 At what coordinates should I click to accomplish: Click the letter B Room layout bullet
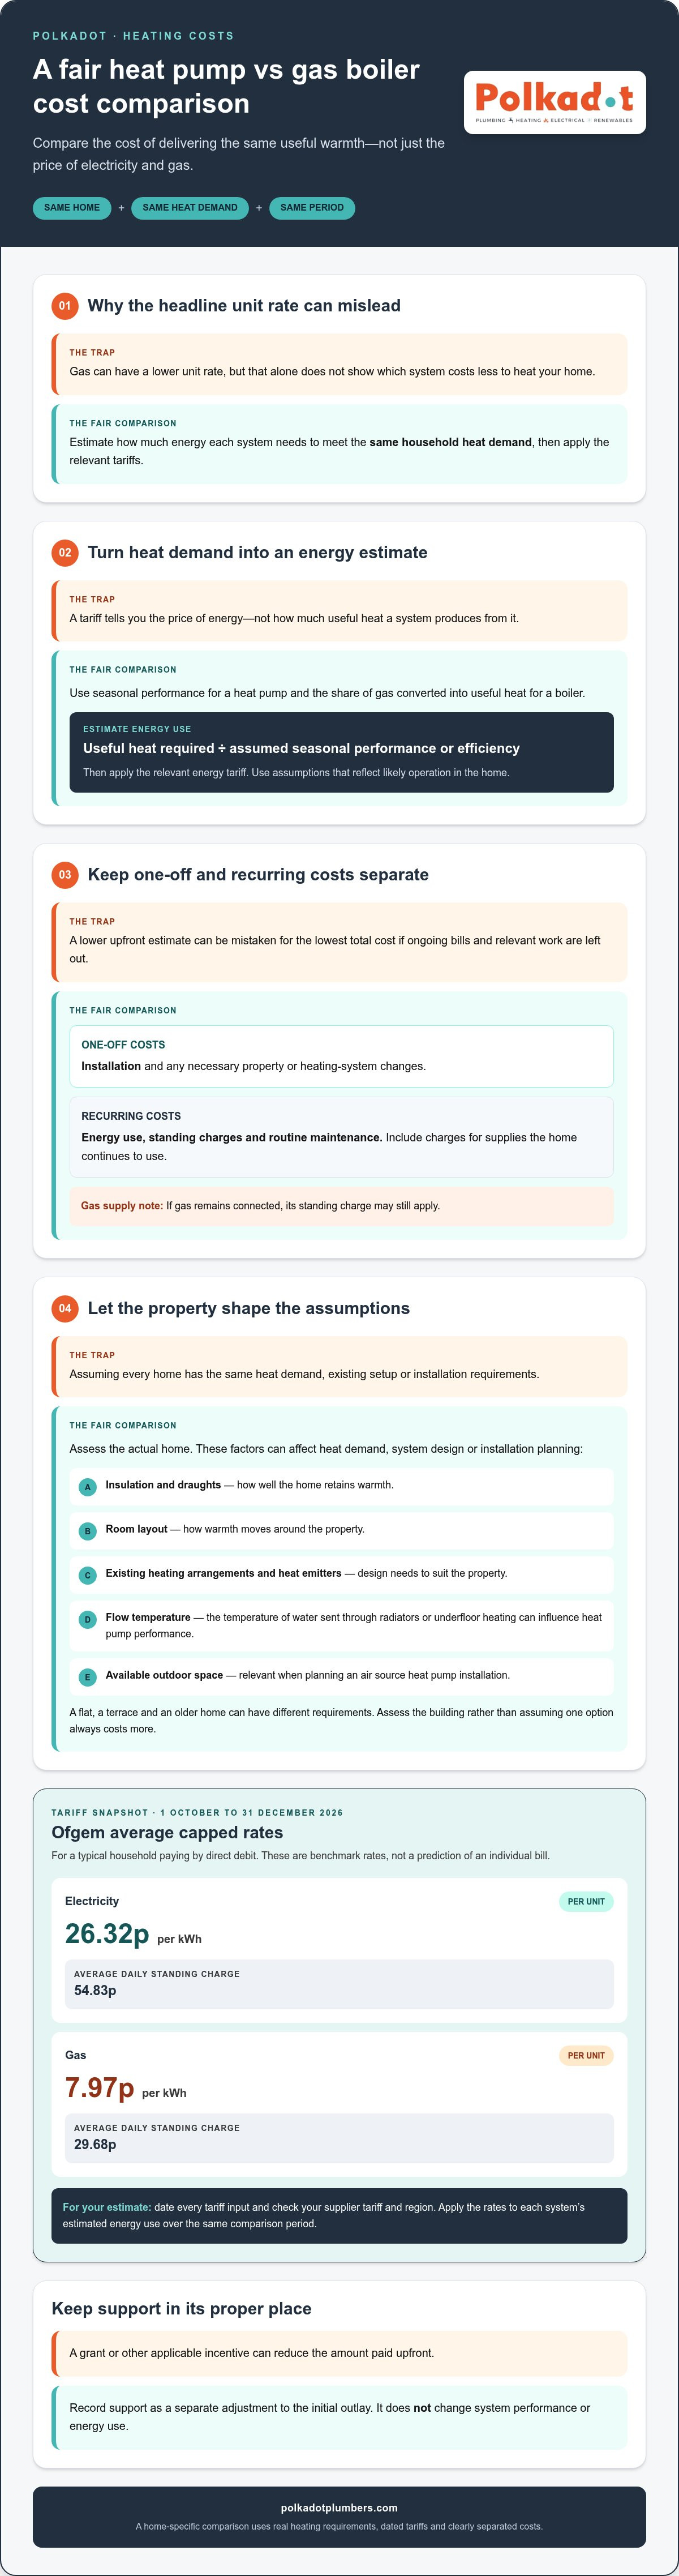pos(87,1531)
